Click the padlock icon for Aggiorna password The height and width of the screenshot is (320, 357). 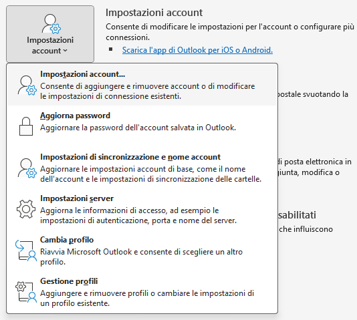[26, 126]
